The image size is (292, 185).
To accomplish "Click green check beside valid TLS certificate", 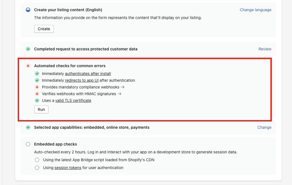I will (37, 100).
